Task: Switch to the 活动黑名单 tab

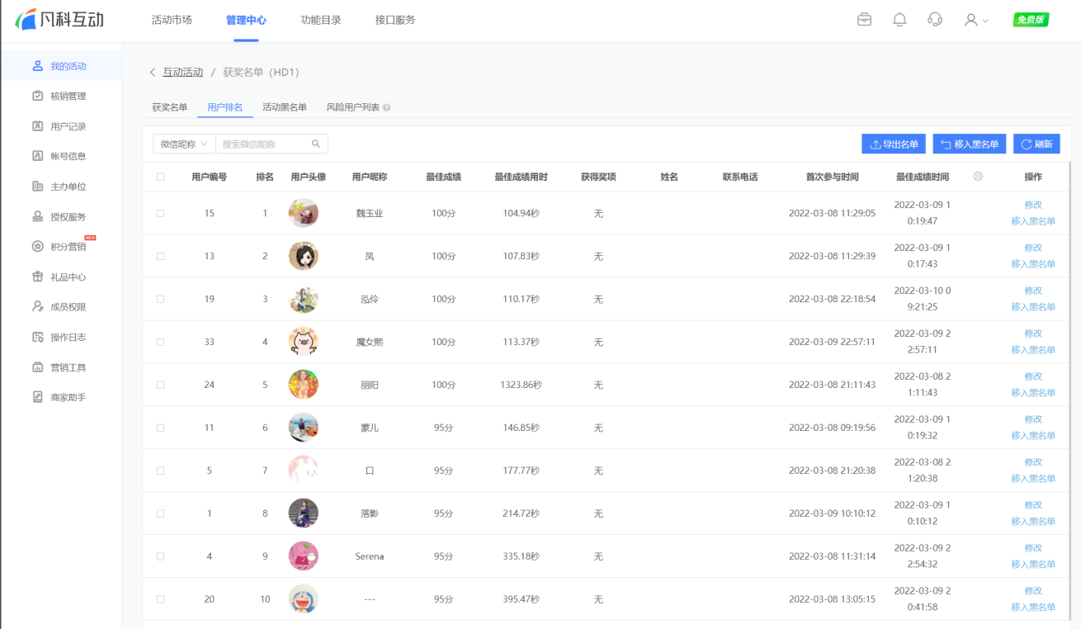Action: click(285, 107)
